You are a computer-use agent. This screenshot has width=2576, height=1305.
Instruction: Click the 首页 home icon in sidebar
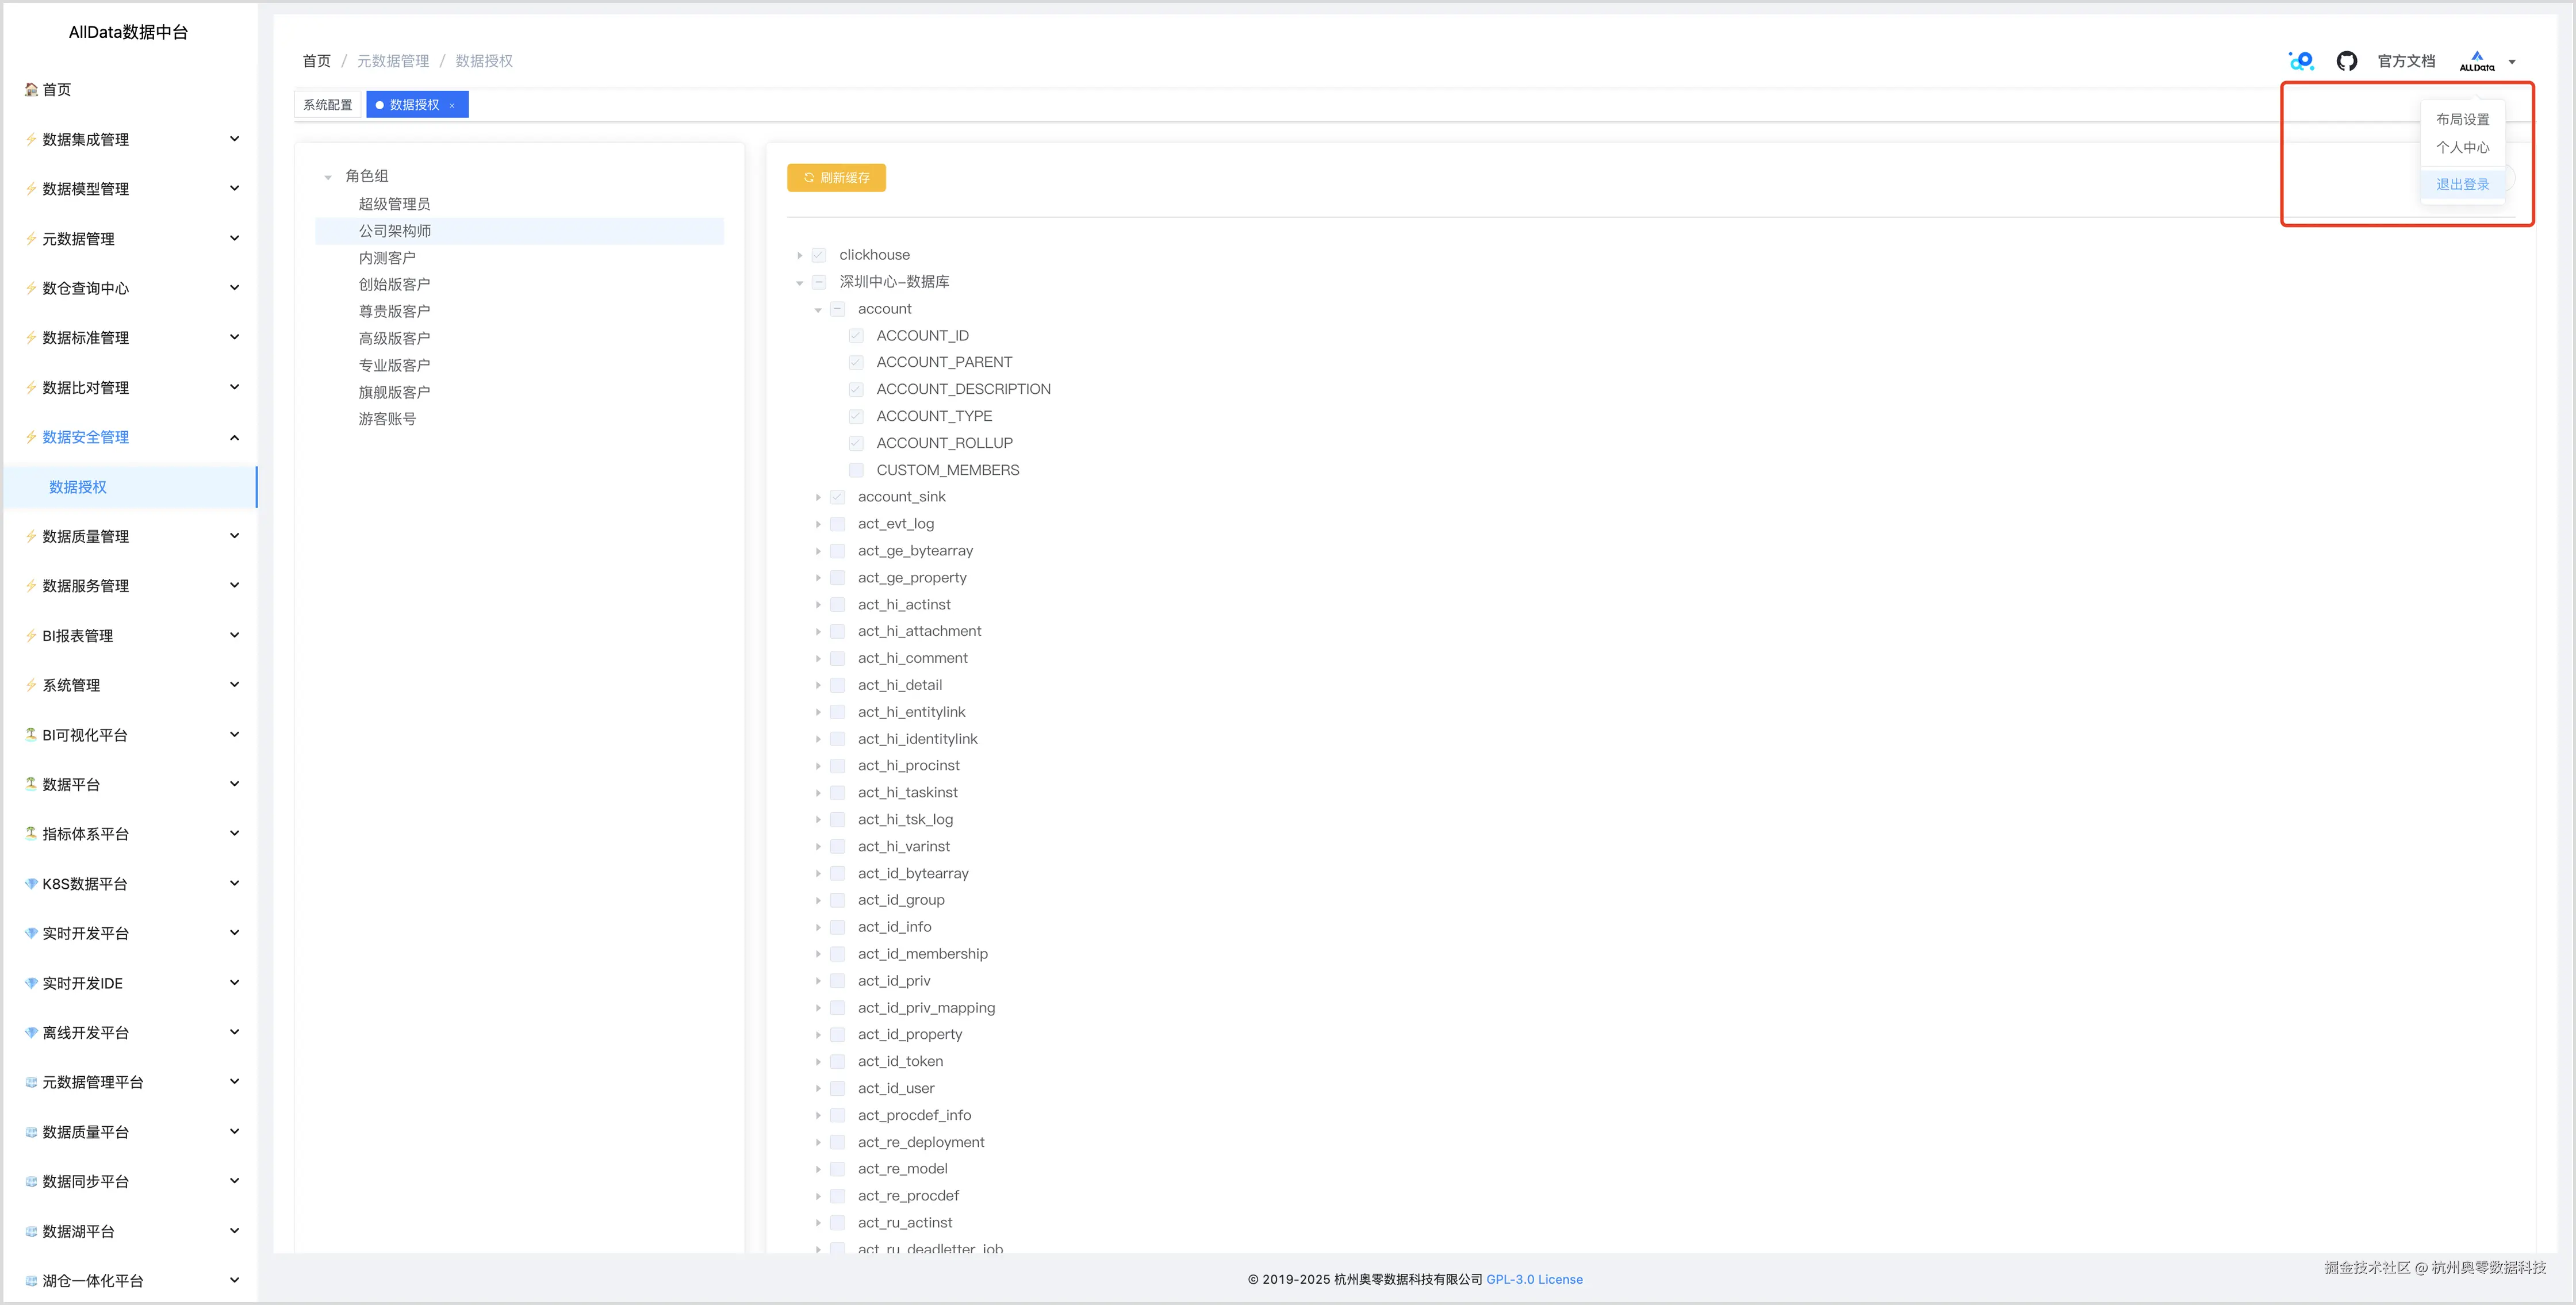pos(31,90)
